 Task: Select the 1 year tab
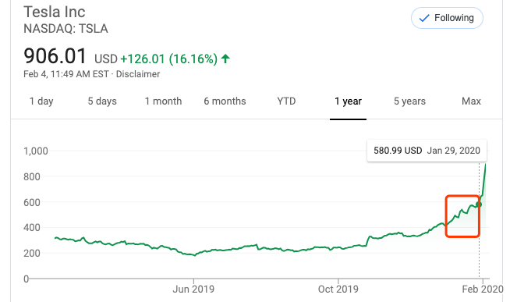click(349, 101)
